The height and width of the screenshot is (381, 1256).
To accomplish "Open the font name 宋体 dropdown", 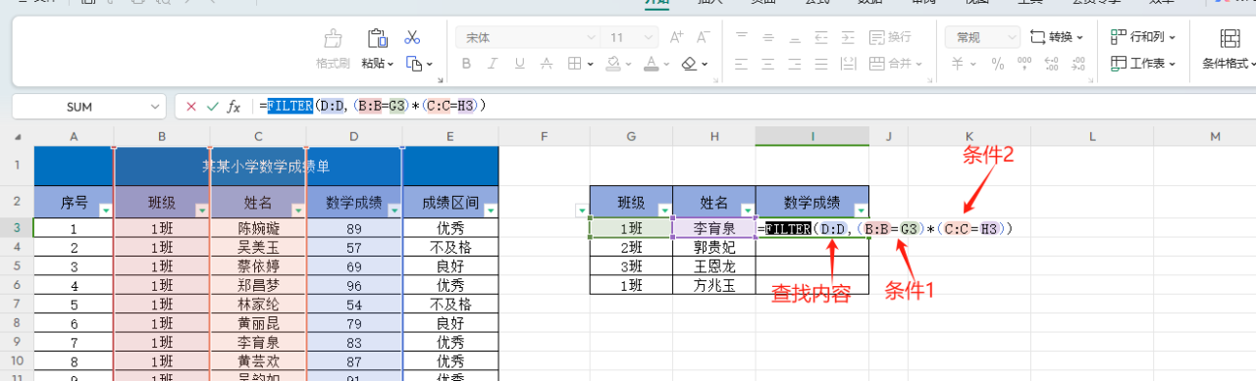I will click(x=592, y=37).
